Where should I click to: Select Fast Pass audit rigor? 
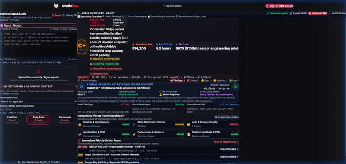(13, 120)
